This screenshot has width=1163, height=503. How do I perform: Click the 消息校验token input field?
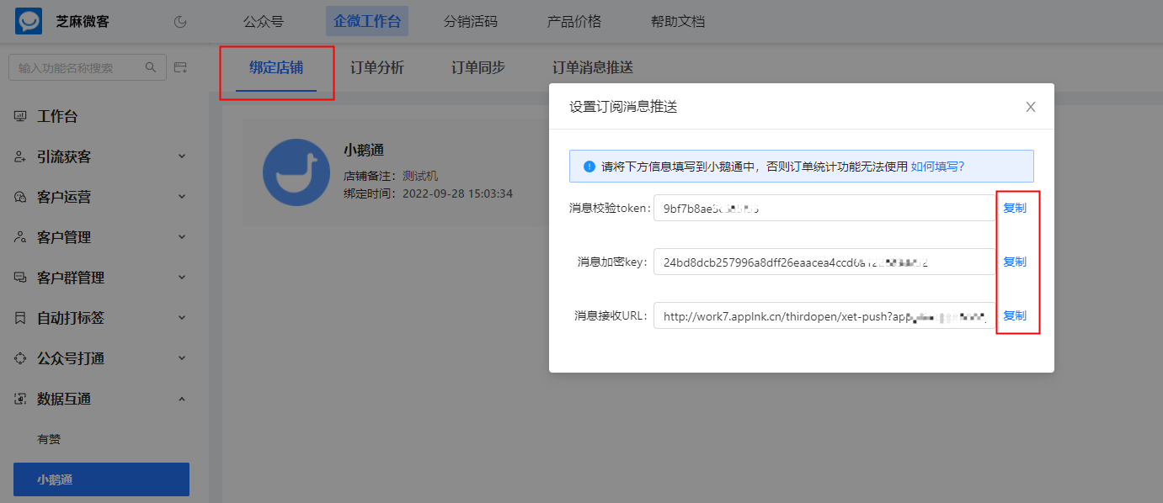click(824, 208)
